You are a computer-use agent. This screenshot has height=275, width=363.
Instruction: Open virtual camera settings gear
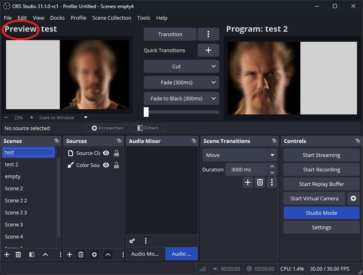353,198
